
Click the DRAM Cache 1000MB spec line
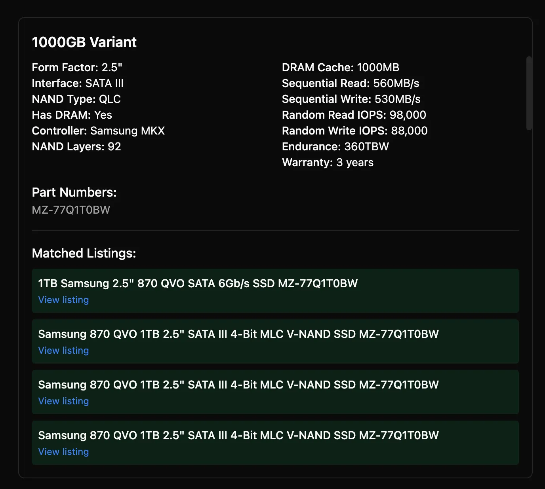[x=340, y=67]
